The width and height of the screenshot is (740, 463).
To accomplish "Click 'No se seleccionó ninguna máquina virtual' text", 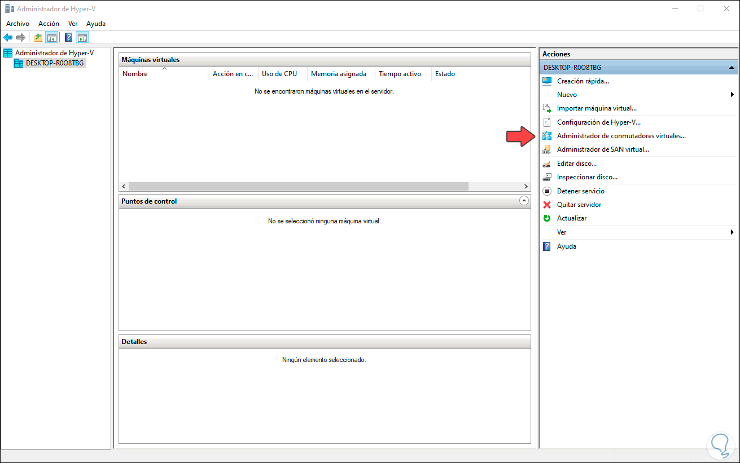I will pos(325,221).
